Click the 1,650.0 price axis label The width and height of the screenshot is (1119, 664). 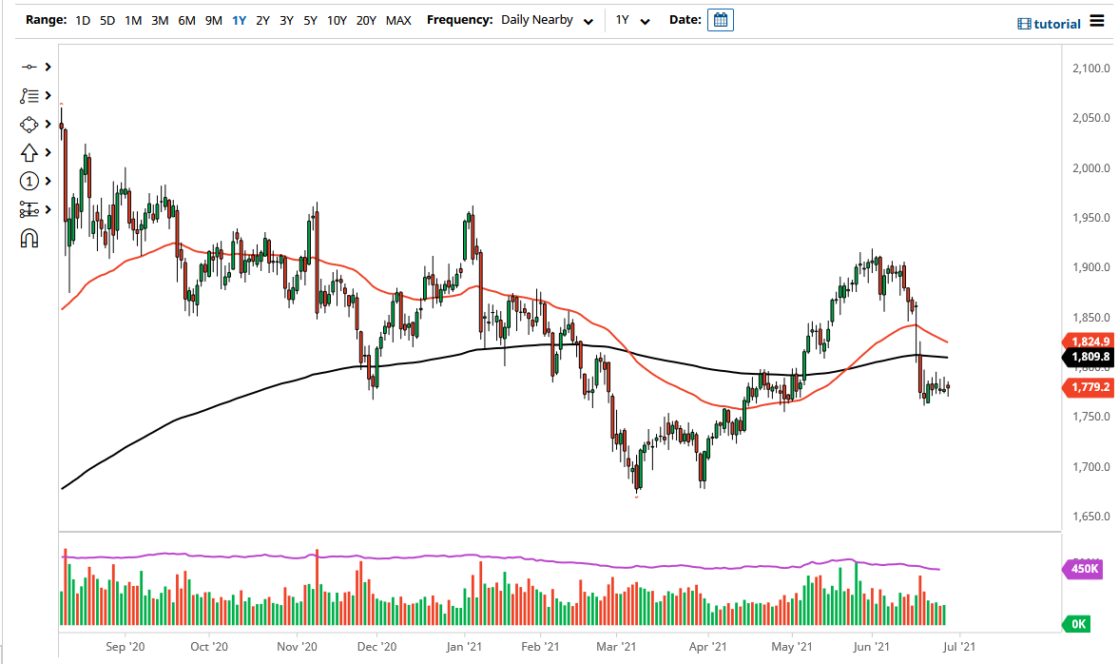(1091, 517)
